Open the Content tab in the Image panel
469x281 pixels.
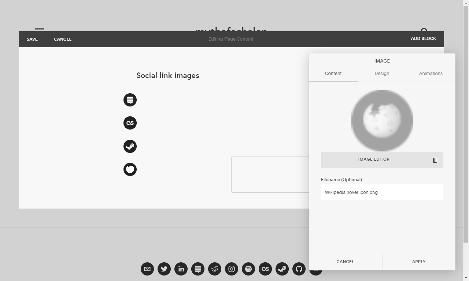[333, 74]
